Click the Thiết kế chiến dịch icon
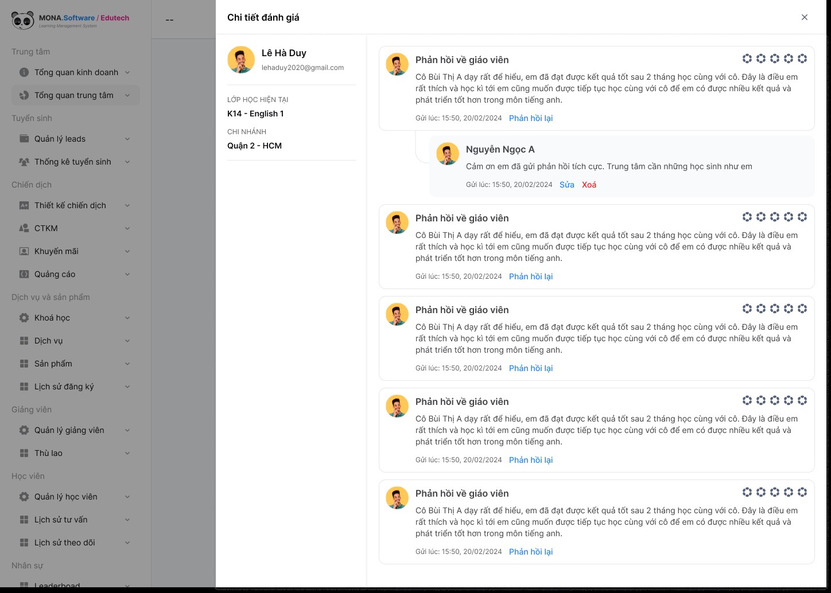Image resolution: width=831 pixels, height=593 pixels. (24, 205)
